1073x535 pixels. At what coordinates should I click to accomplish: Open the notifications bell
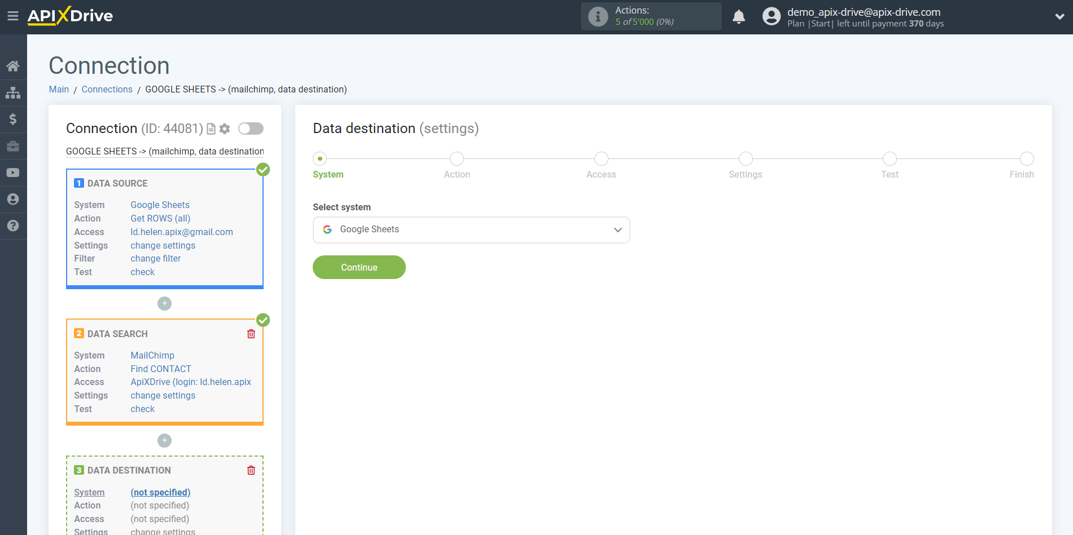pyautogui.click(x=739, y=16)
